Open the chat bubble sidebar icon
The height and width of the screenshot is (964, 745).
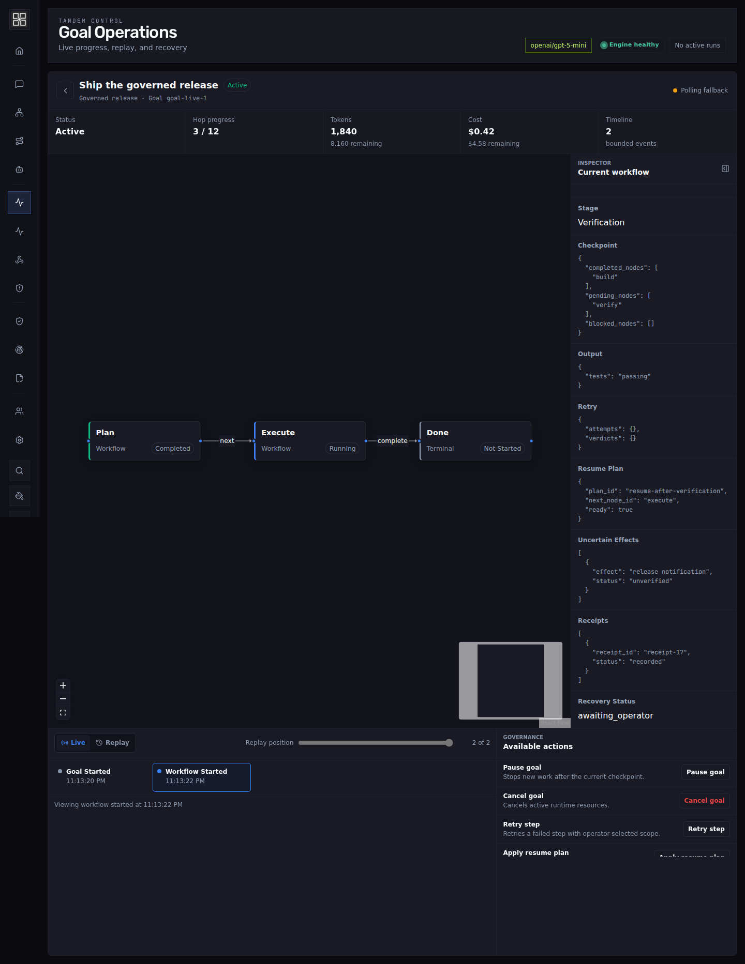tap(19, 84)
